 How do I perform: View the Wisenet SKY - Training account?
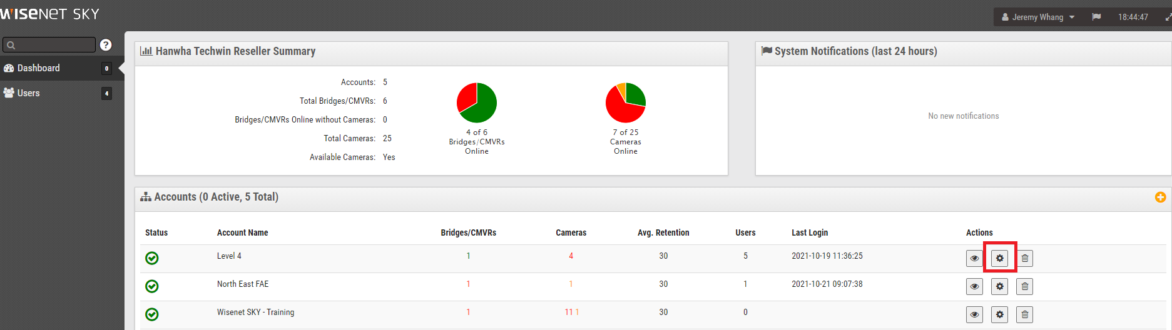[x=974, y=314]
